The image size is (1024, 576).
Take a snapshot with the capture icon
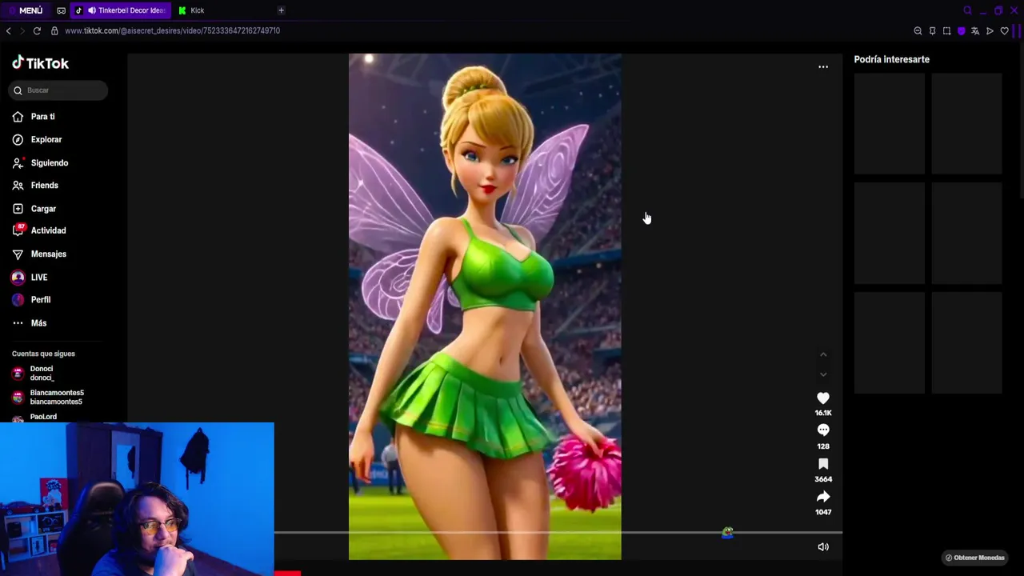(946, 31)
